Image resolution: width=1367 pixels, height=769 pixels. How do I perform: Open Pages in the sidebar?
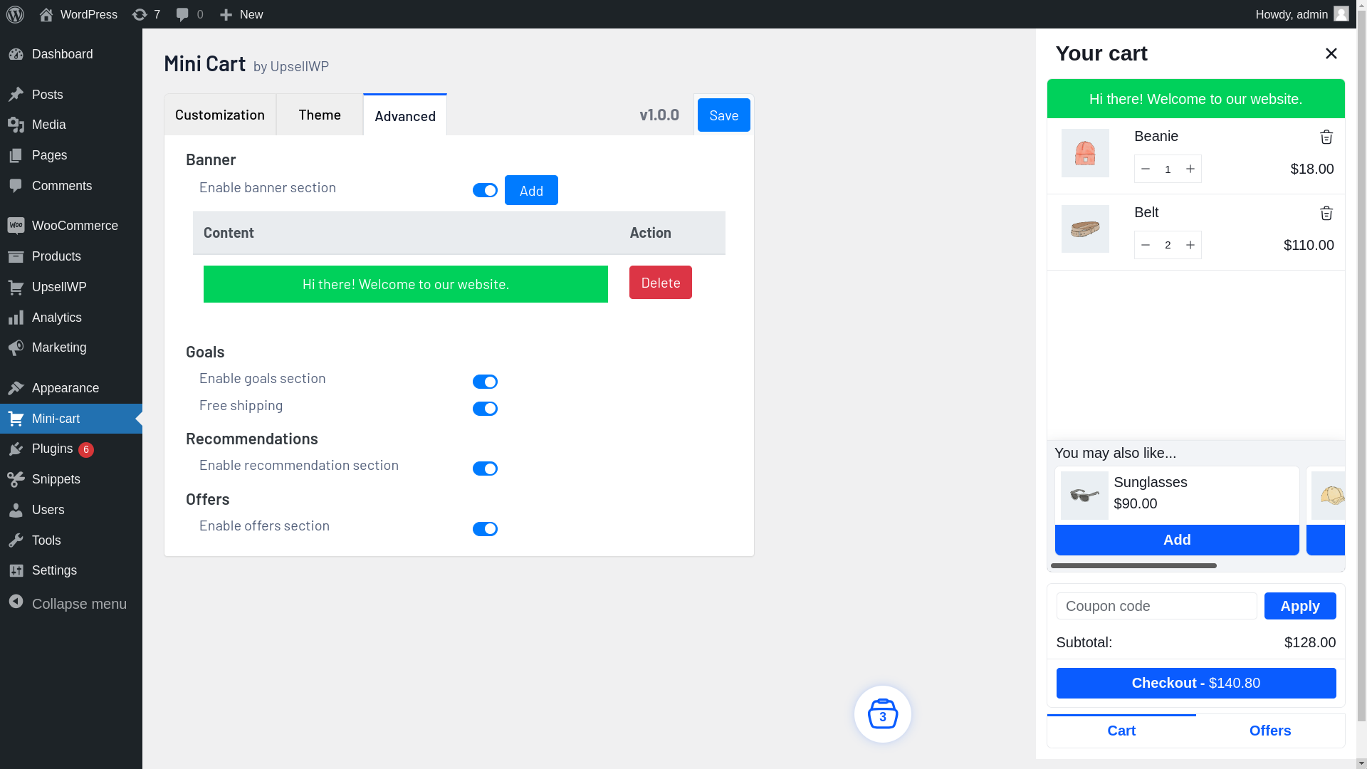pyautogui.click(x=71, y=155)
